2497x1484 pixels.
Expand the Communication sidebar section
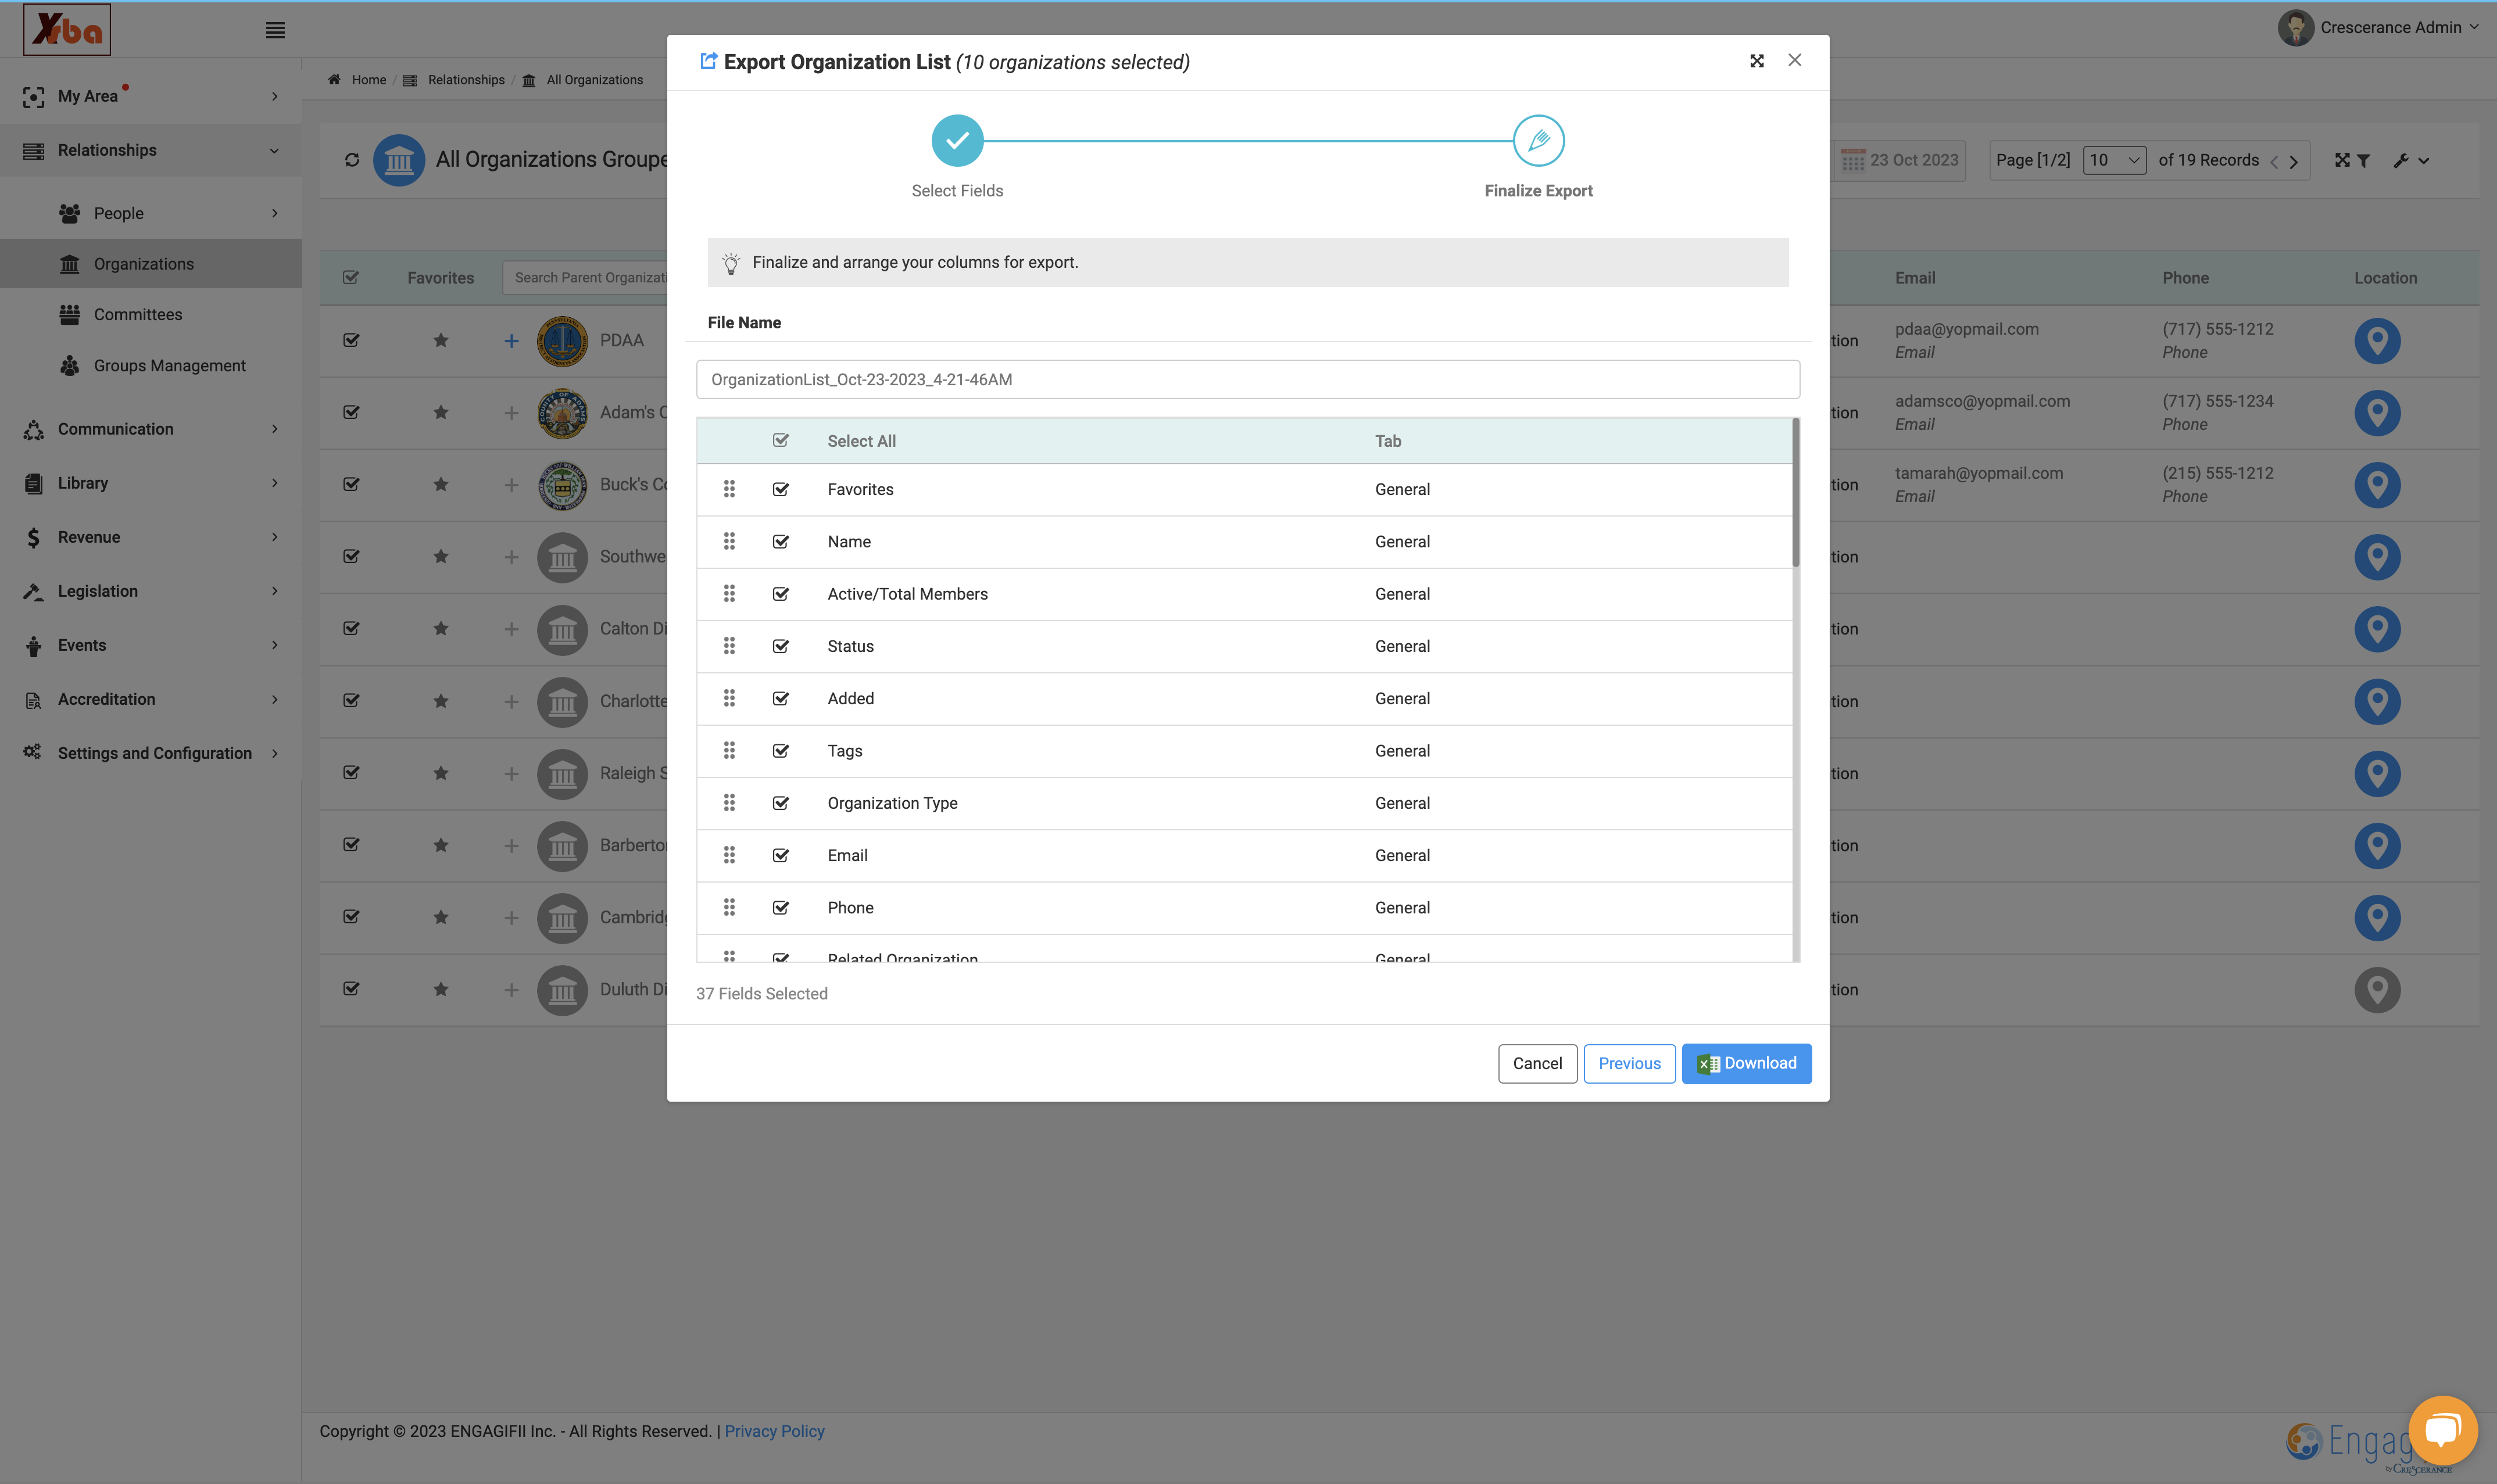[x=151, y=429]
